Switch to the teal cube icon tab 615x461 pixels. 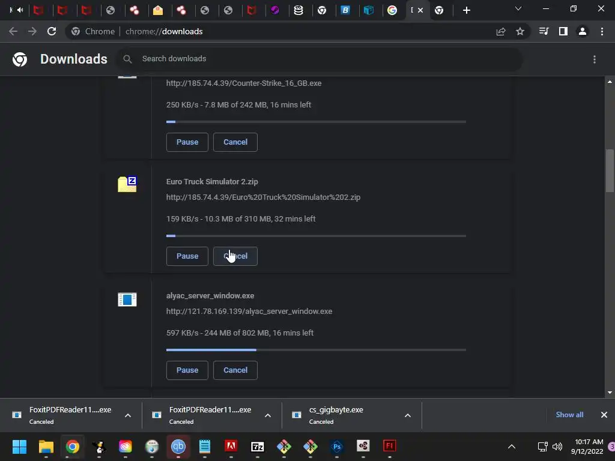coord(369,10)
